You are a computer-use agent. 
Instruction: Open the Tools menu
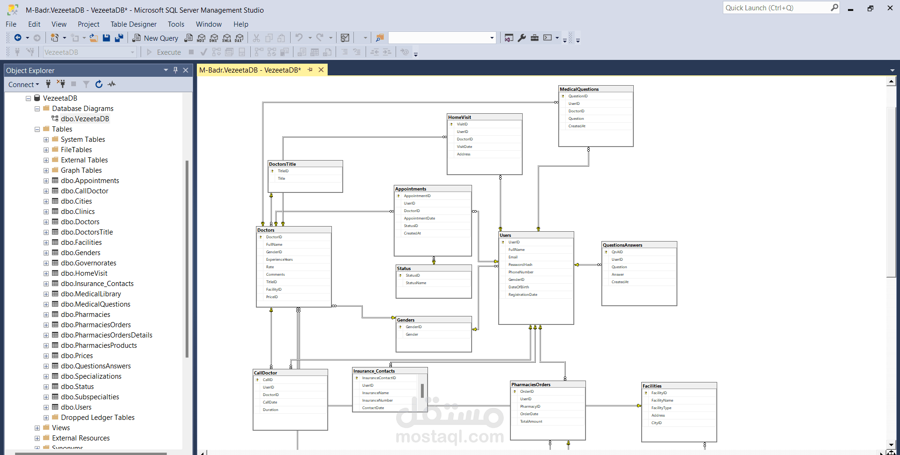176,24
